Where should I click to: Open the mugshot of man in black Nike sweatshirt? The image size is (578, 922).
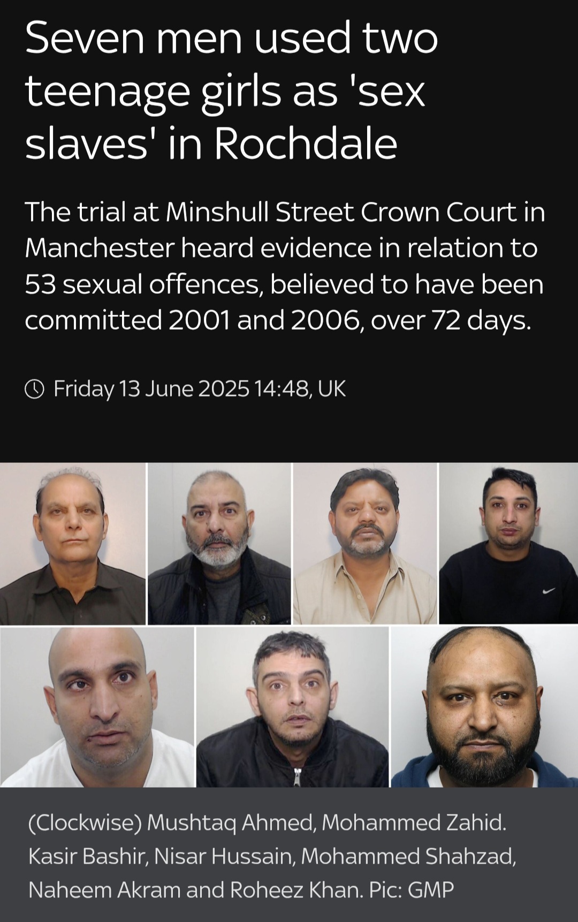508,544
